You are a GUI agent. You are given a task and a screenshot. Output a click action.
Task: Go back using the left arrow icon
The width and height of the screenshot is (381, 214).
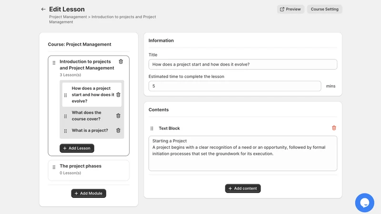point(43,9)
